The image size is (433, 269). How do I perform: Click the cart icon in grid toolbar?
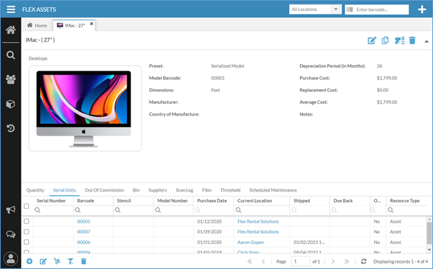tap(57, 261)
